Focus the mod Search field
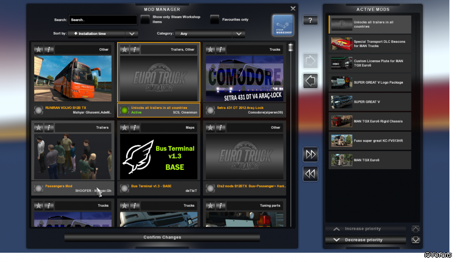This screenshot has height=262, width=456. 103,20
